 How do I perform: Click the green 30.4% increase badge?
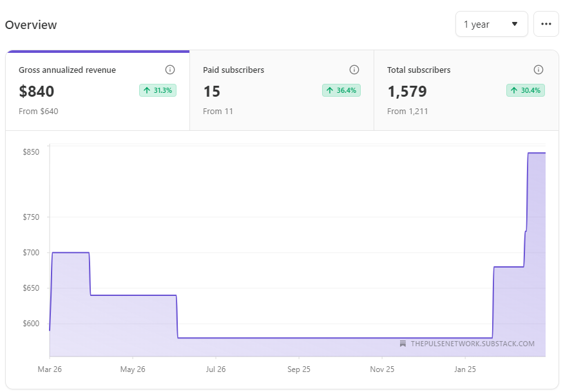(x=526, y=90)
